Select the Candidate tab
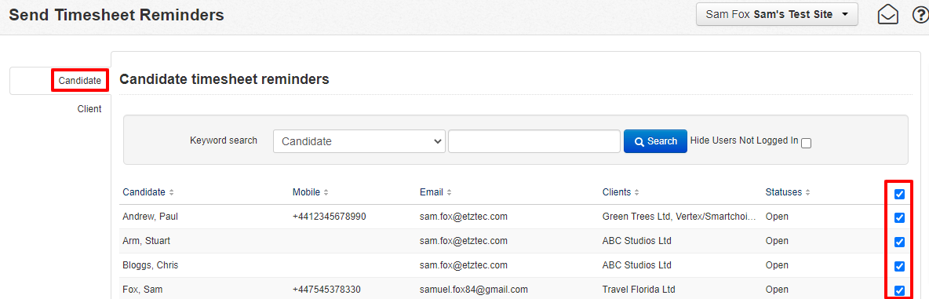Viewport: 929px width, 299px height. point(79,81)
